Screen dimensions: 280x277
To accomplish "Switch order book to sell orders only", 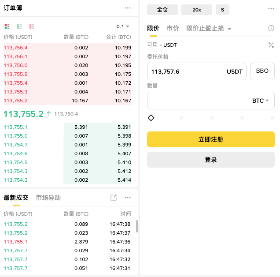I will pos(32,26).
